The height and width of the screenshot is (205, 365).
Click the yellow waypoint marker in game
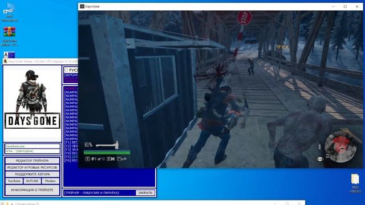[278, 47]
